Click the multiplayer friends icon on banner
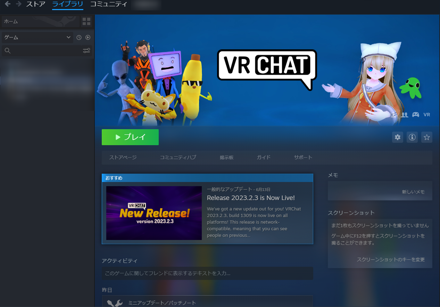Image resolution: width=440 pixels, height=307 pixels. pyautogui.click(x=405, y=115)
